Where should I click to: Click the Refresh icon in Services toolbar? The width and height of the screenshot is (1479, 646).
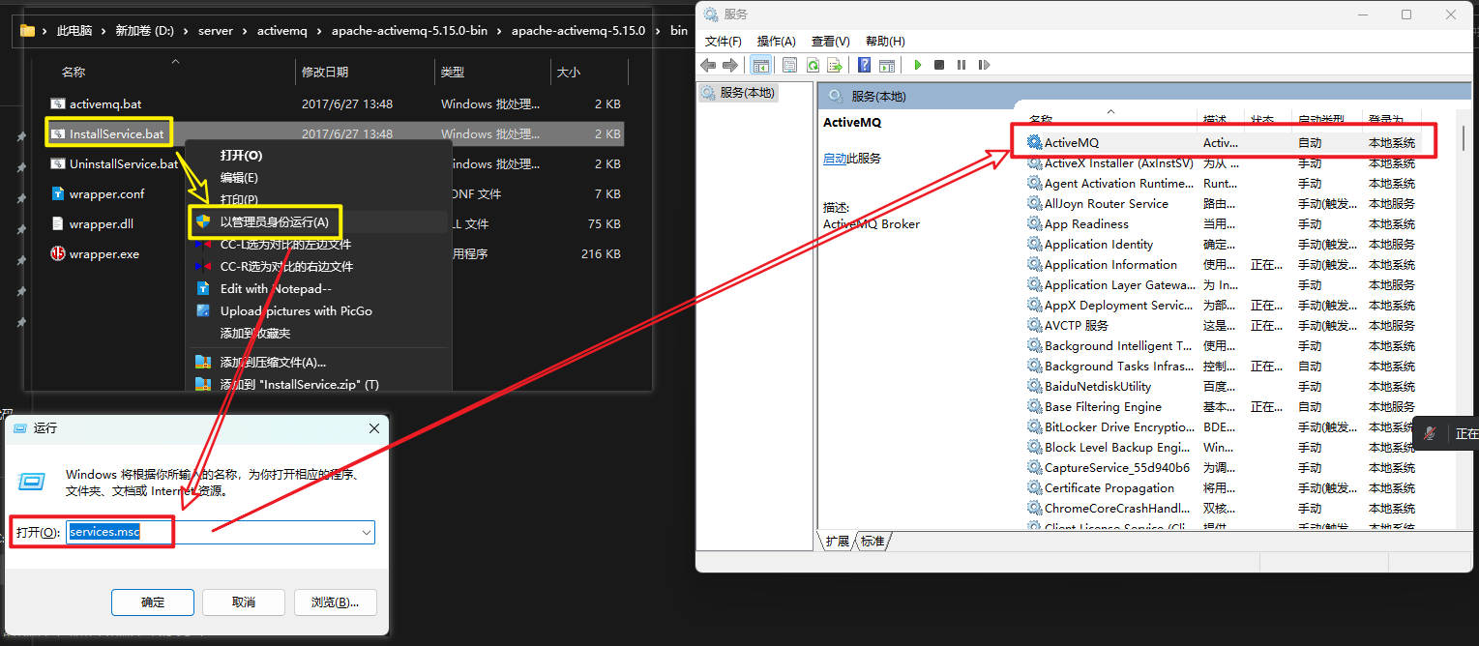coord(813,65)
